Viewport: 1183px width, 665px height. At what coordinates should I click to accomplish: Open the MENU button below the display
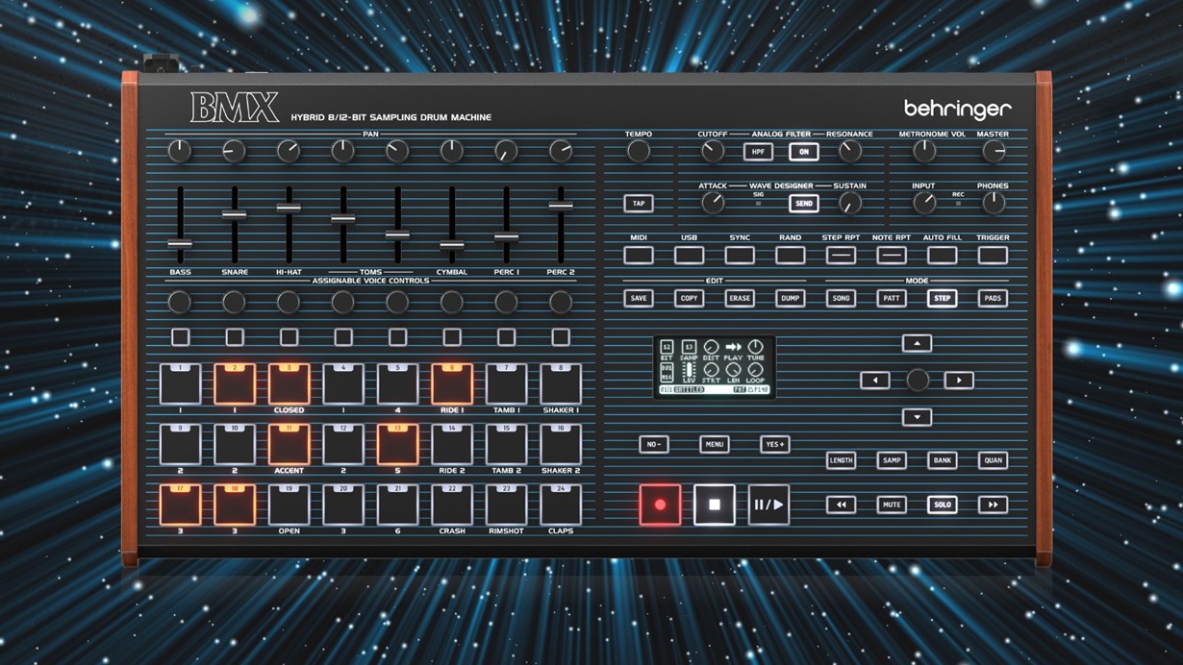click(x=714, y=444)
